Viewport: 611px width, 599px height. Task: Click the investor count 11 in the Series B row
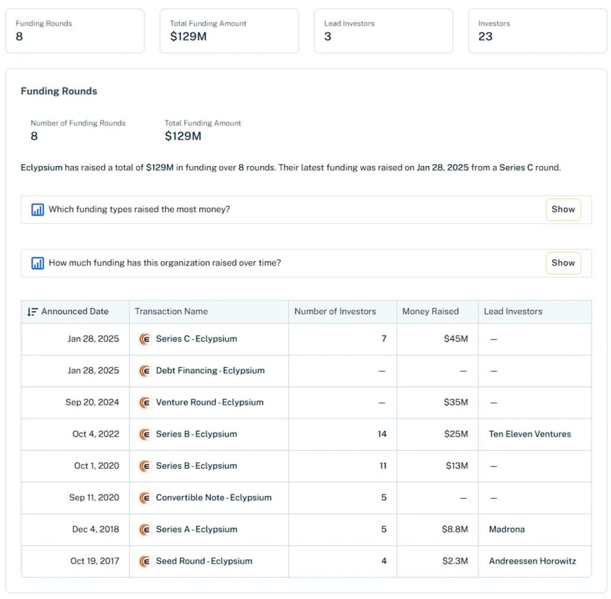point(383,466)
